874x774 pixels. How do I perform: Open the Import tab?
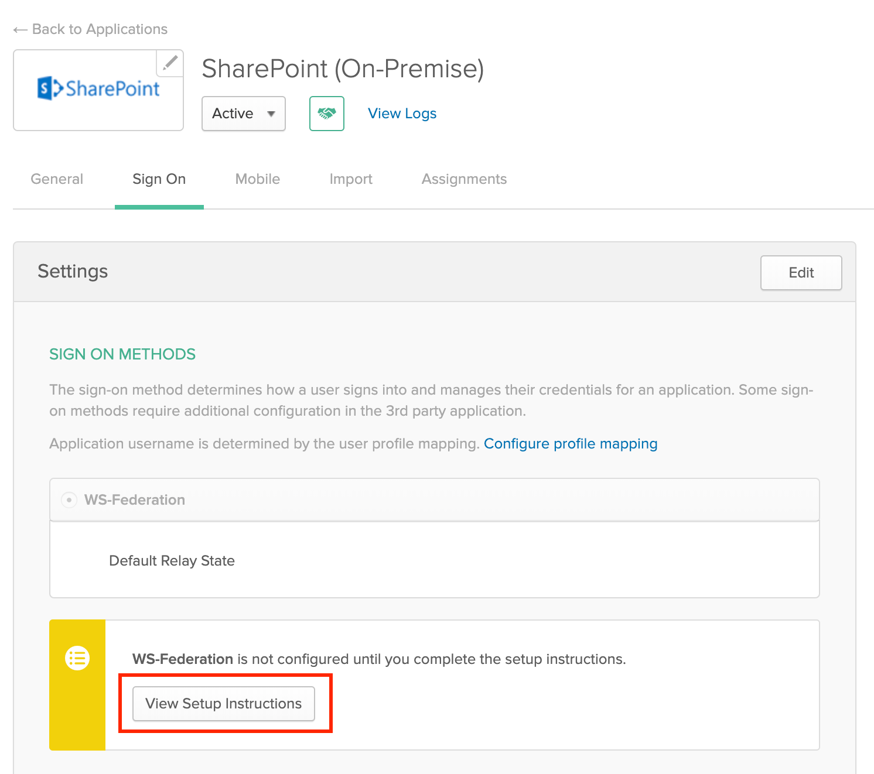(350, 179)
